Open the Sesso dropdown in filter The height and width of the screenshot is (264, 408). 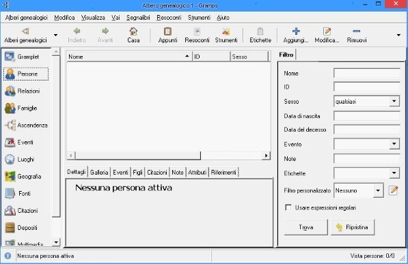click(366, 102)
